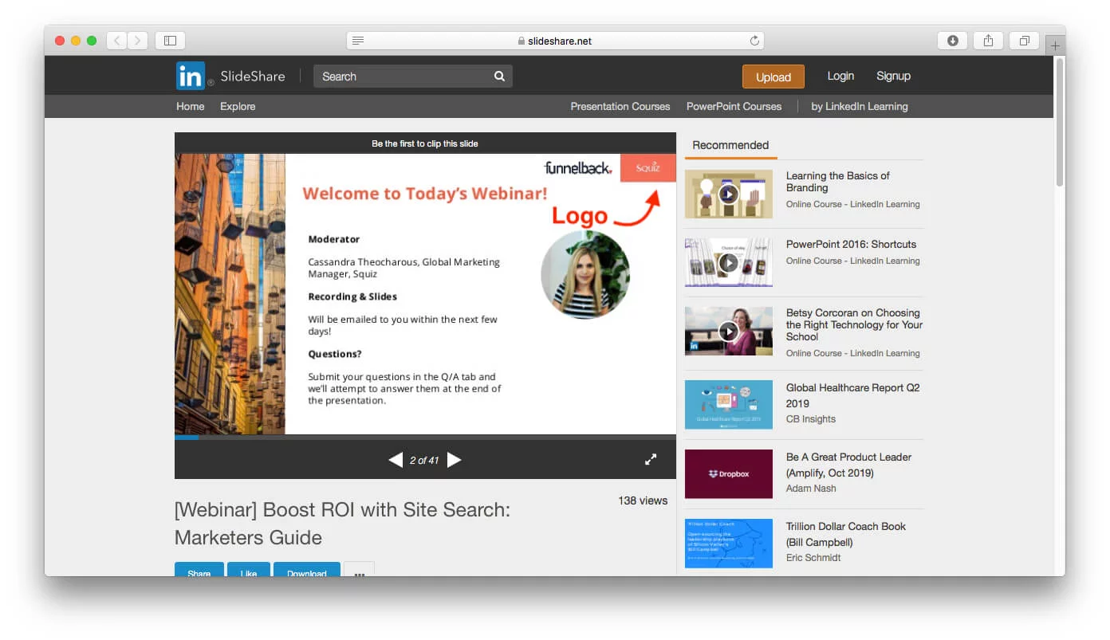Click the moderator profile photo on slide
1110x640 pixels.
click(x=585, y=275)
